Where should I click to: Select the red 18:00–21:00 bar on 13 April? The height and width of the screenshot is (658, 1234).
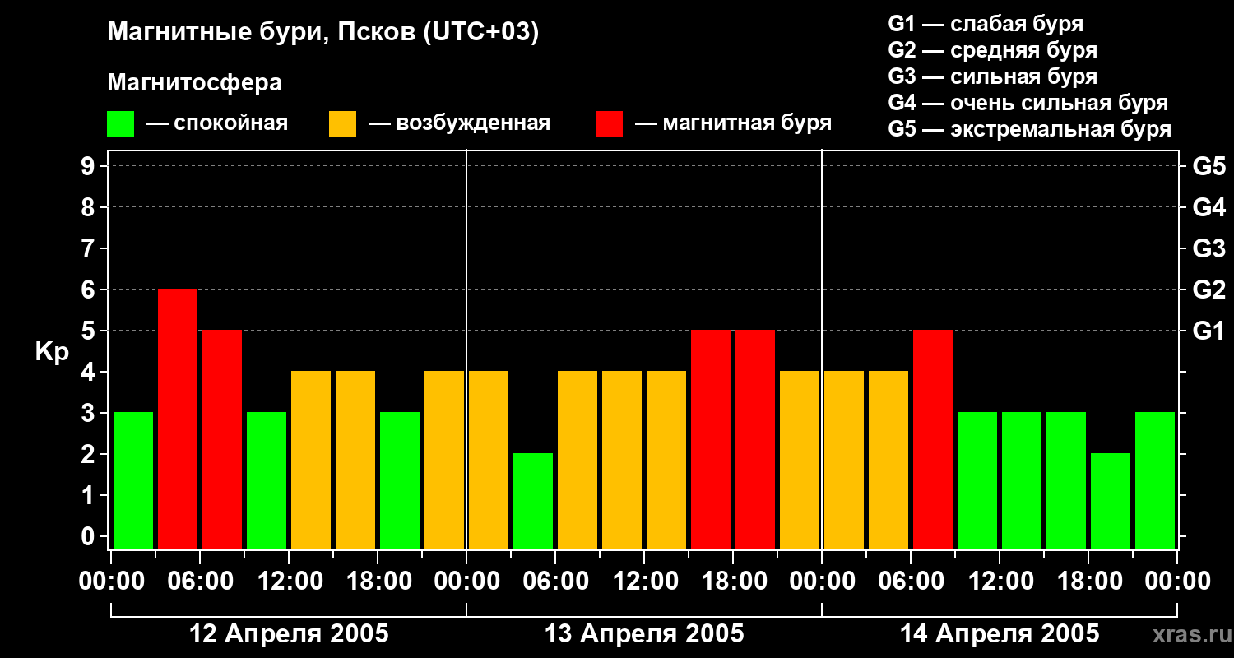[755, 439]
